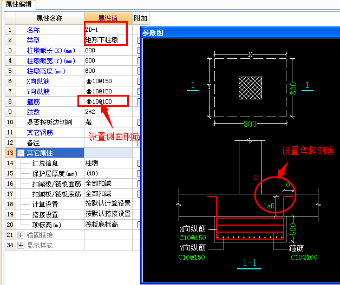The image size is (340, 285).
Task: Edit the green 600 height in section 1-1
Action: (x=292, y=229)
